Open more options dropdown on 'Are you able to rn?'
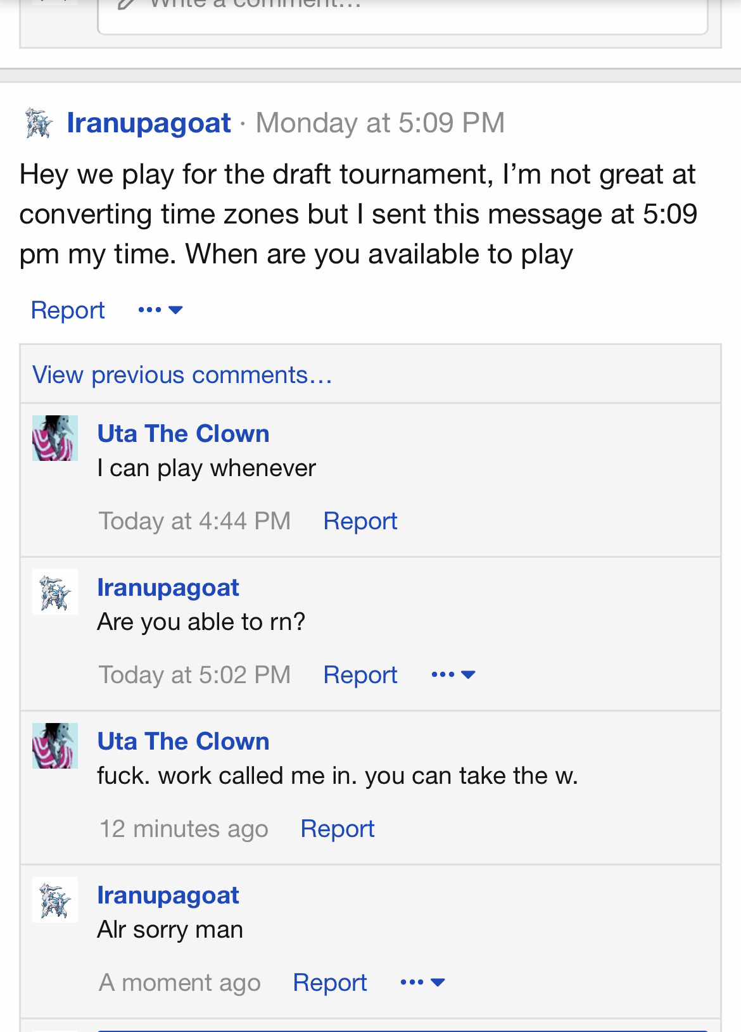741x1032 pixels. tap(453, 674)
